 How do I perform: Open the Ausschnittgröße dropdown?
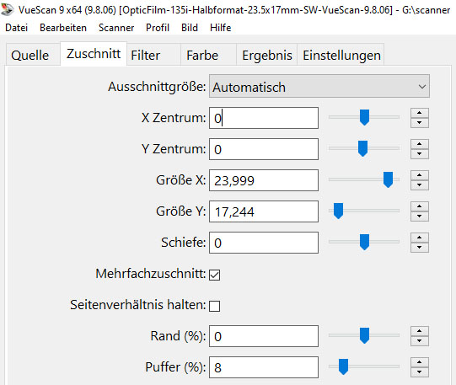click(319, 87)
